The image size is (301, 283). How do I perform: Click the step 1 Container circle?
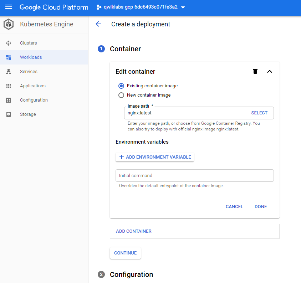point(101,49)
